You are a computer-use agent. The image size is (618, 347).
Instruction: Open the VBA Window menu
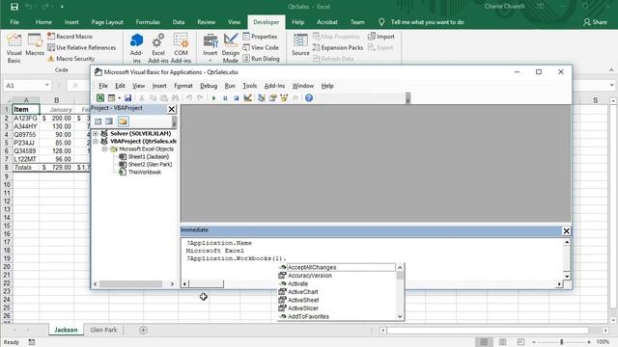pyautogui.click(x=302, y=86)
